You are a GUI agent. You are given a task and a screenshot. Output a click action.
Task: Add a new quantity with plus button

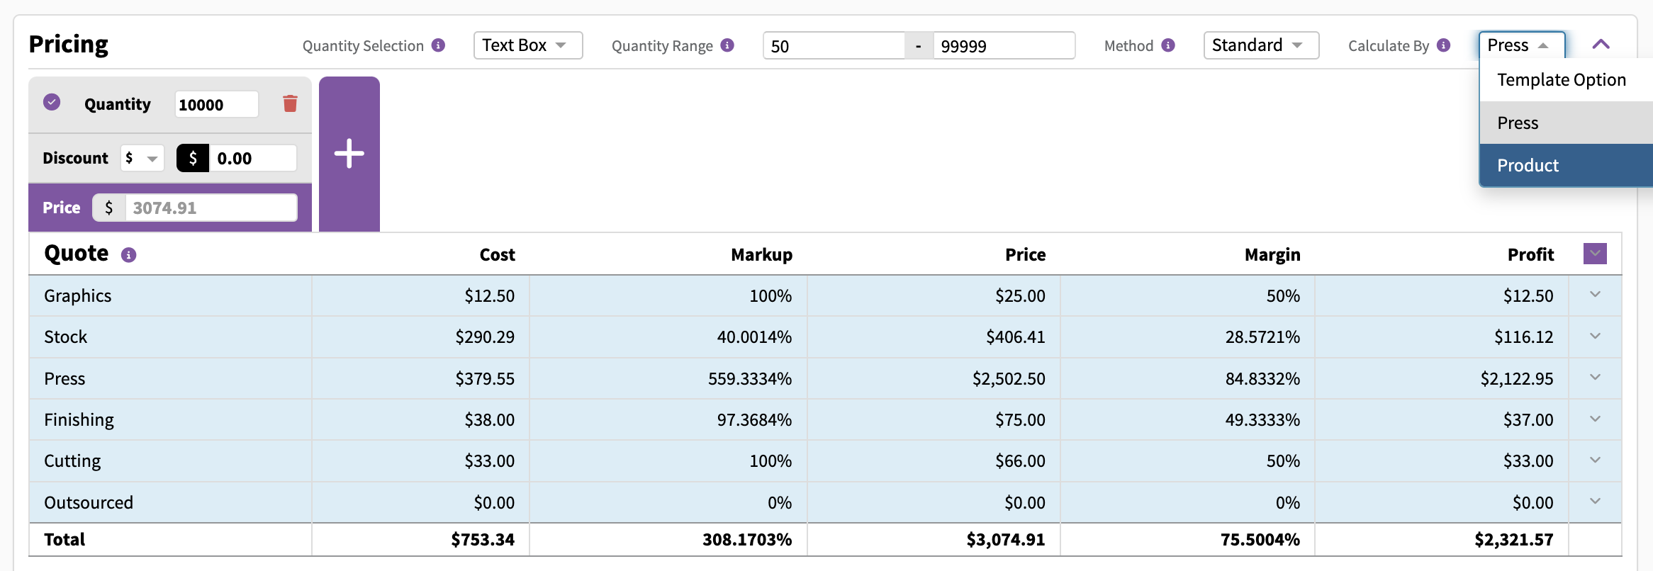(x=349, y=154)
